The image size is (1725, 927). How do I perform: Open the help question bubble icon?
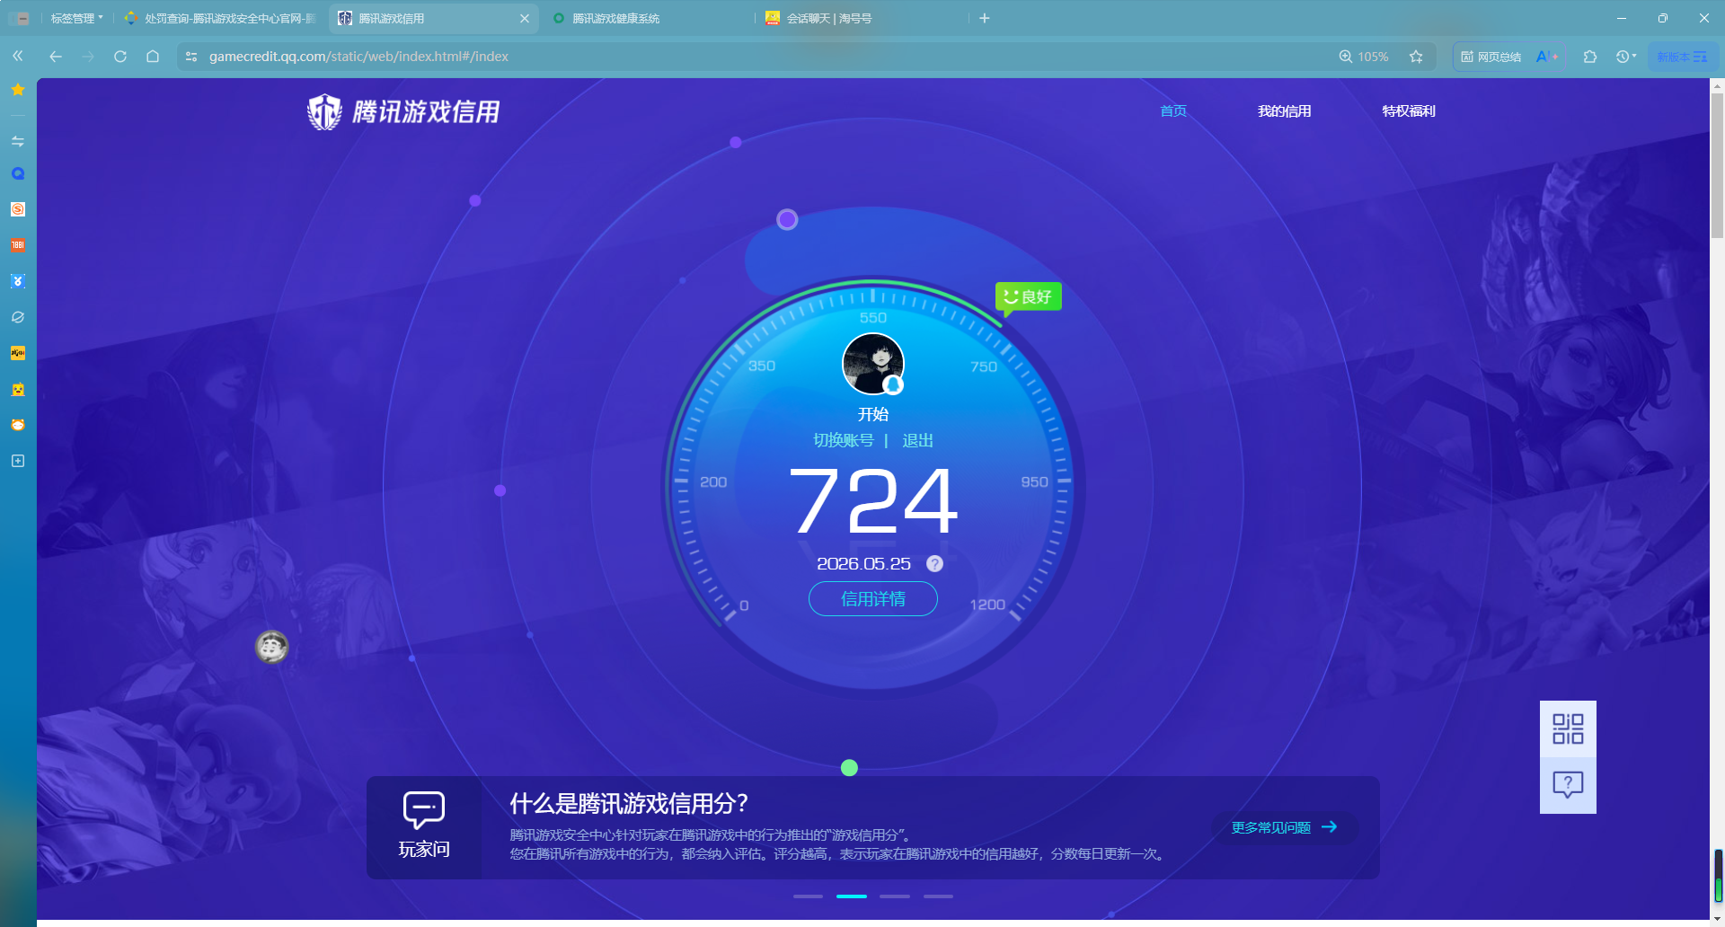(1568, 786)
